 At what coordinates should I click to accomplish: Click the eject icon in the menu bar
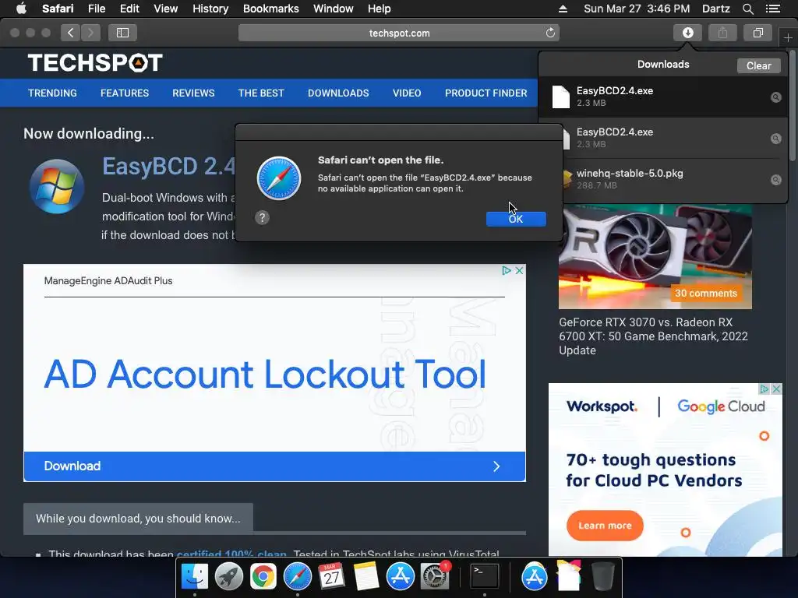click(563, 9)
